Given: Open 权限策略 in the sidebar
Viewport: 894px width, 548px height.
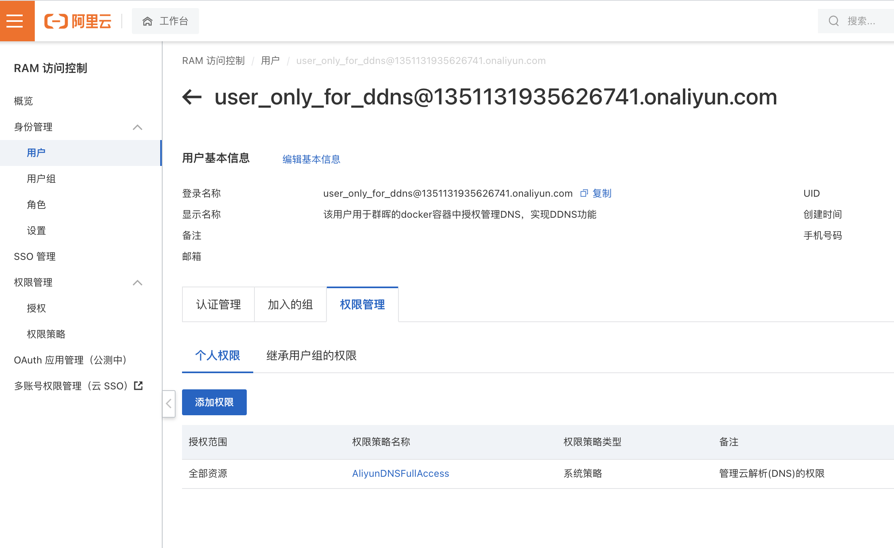Looking at the screenshot, I should [46, 334].
